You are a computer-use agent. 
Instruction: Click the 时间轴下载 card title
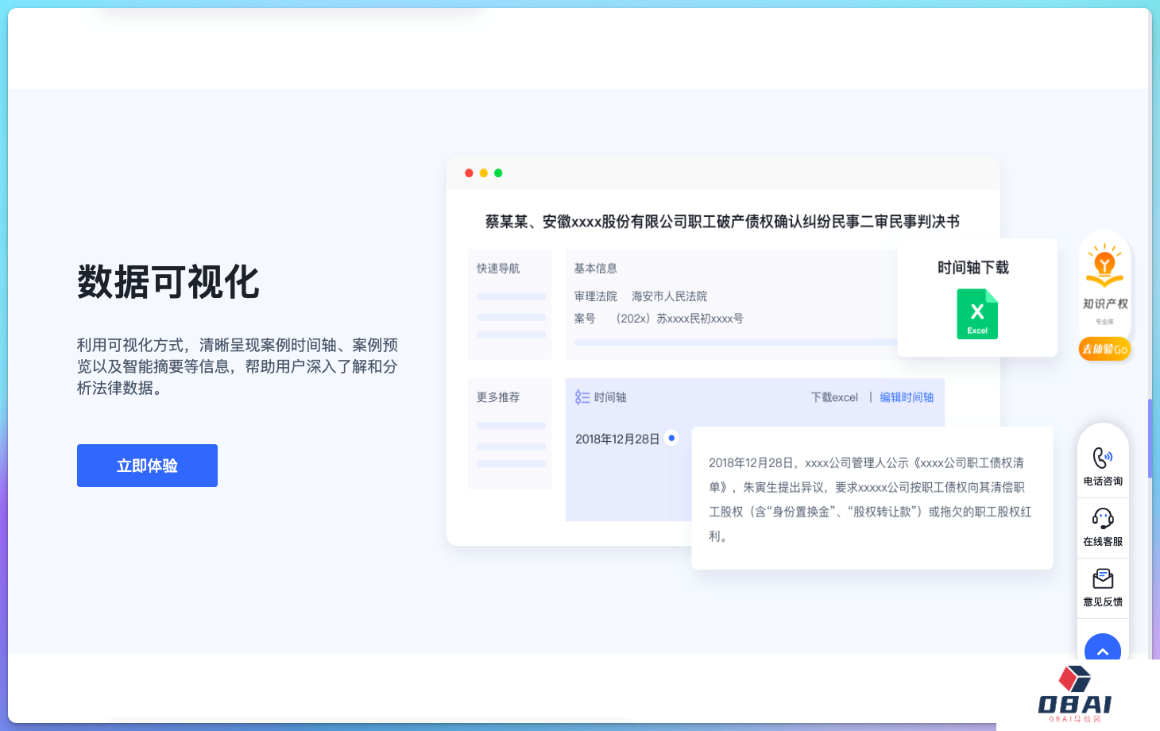(x=973, y=268)
